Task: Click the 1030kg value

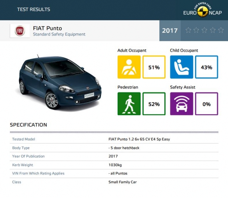Action: coord(115,165)
